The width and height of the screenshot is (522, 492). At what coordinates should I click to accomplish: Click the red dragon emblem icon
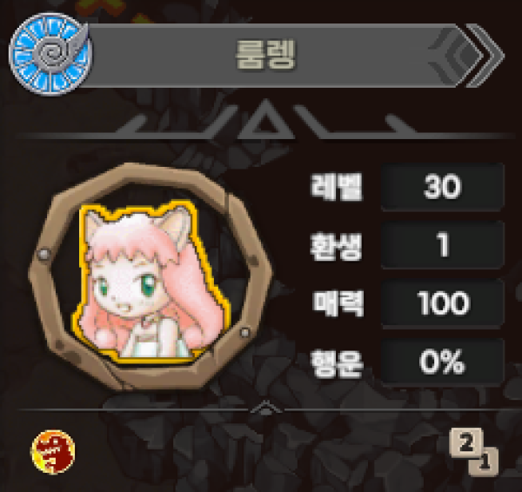pos(53,452)
